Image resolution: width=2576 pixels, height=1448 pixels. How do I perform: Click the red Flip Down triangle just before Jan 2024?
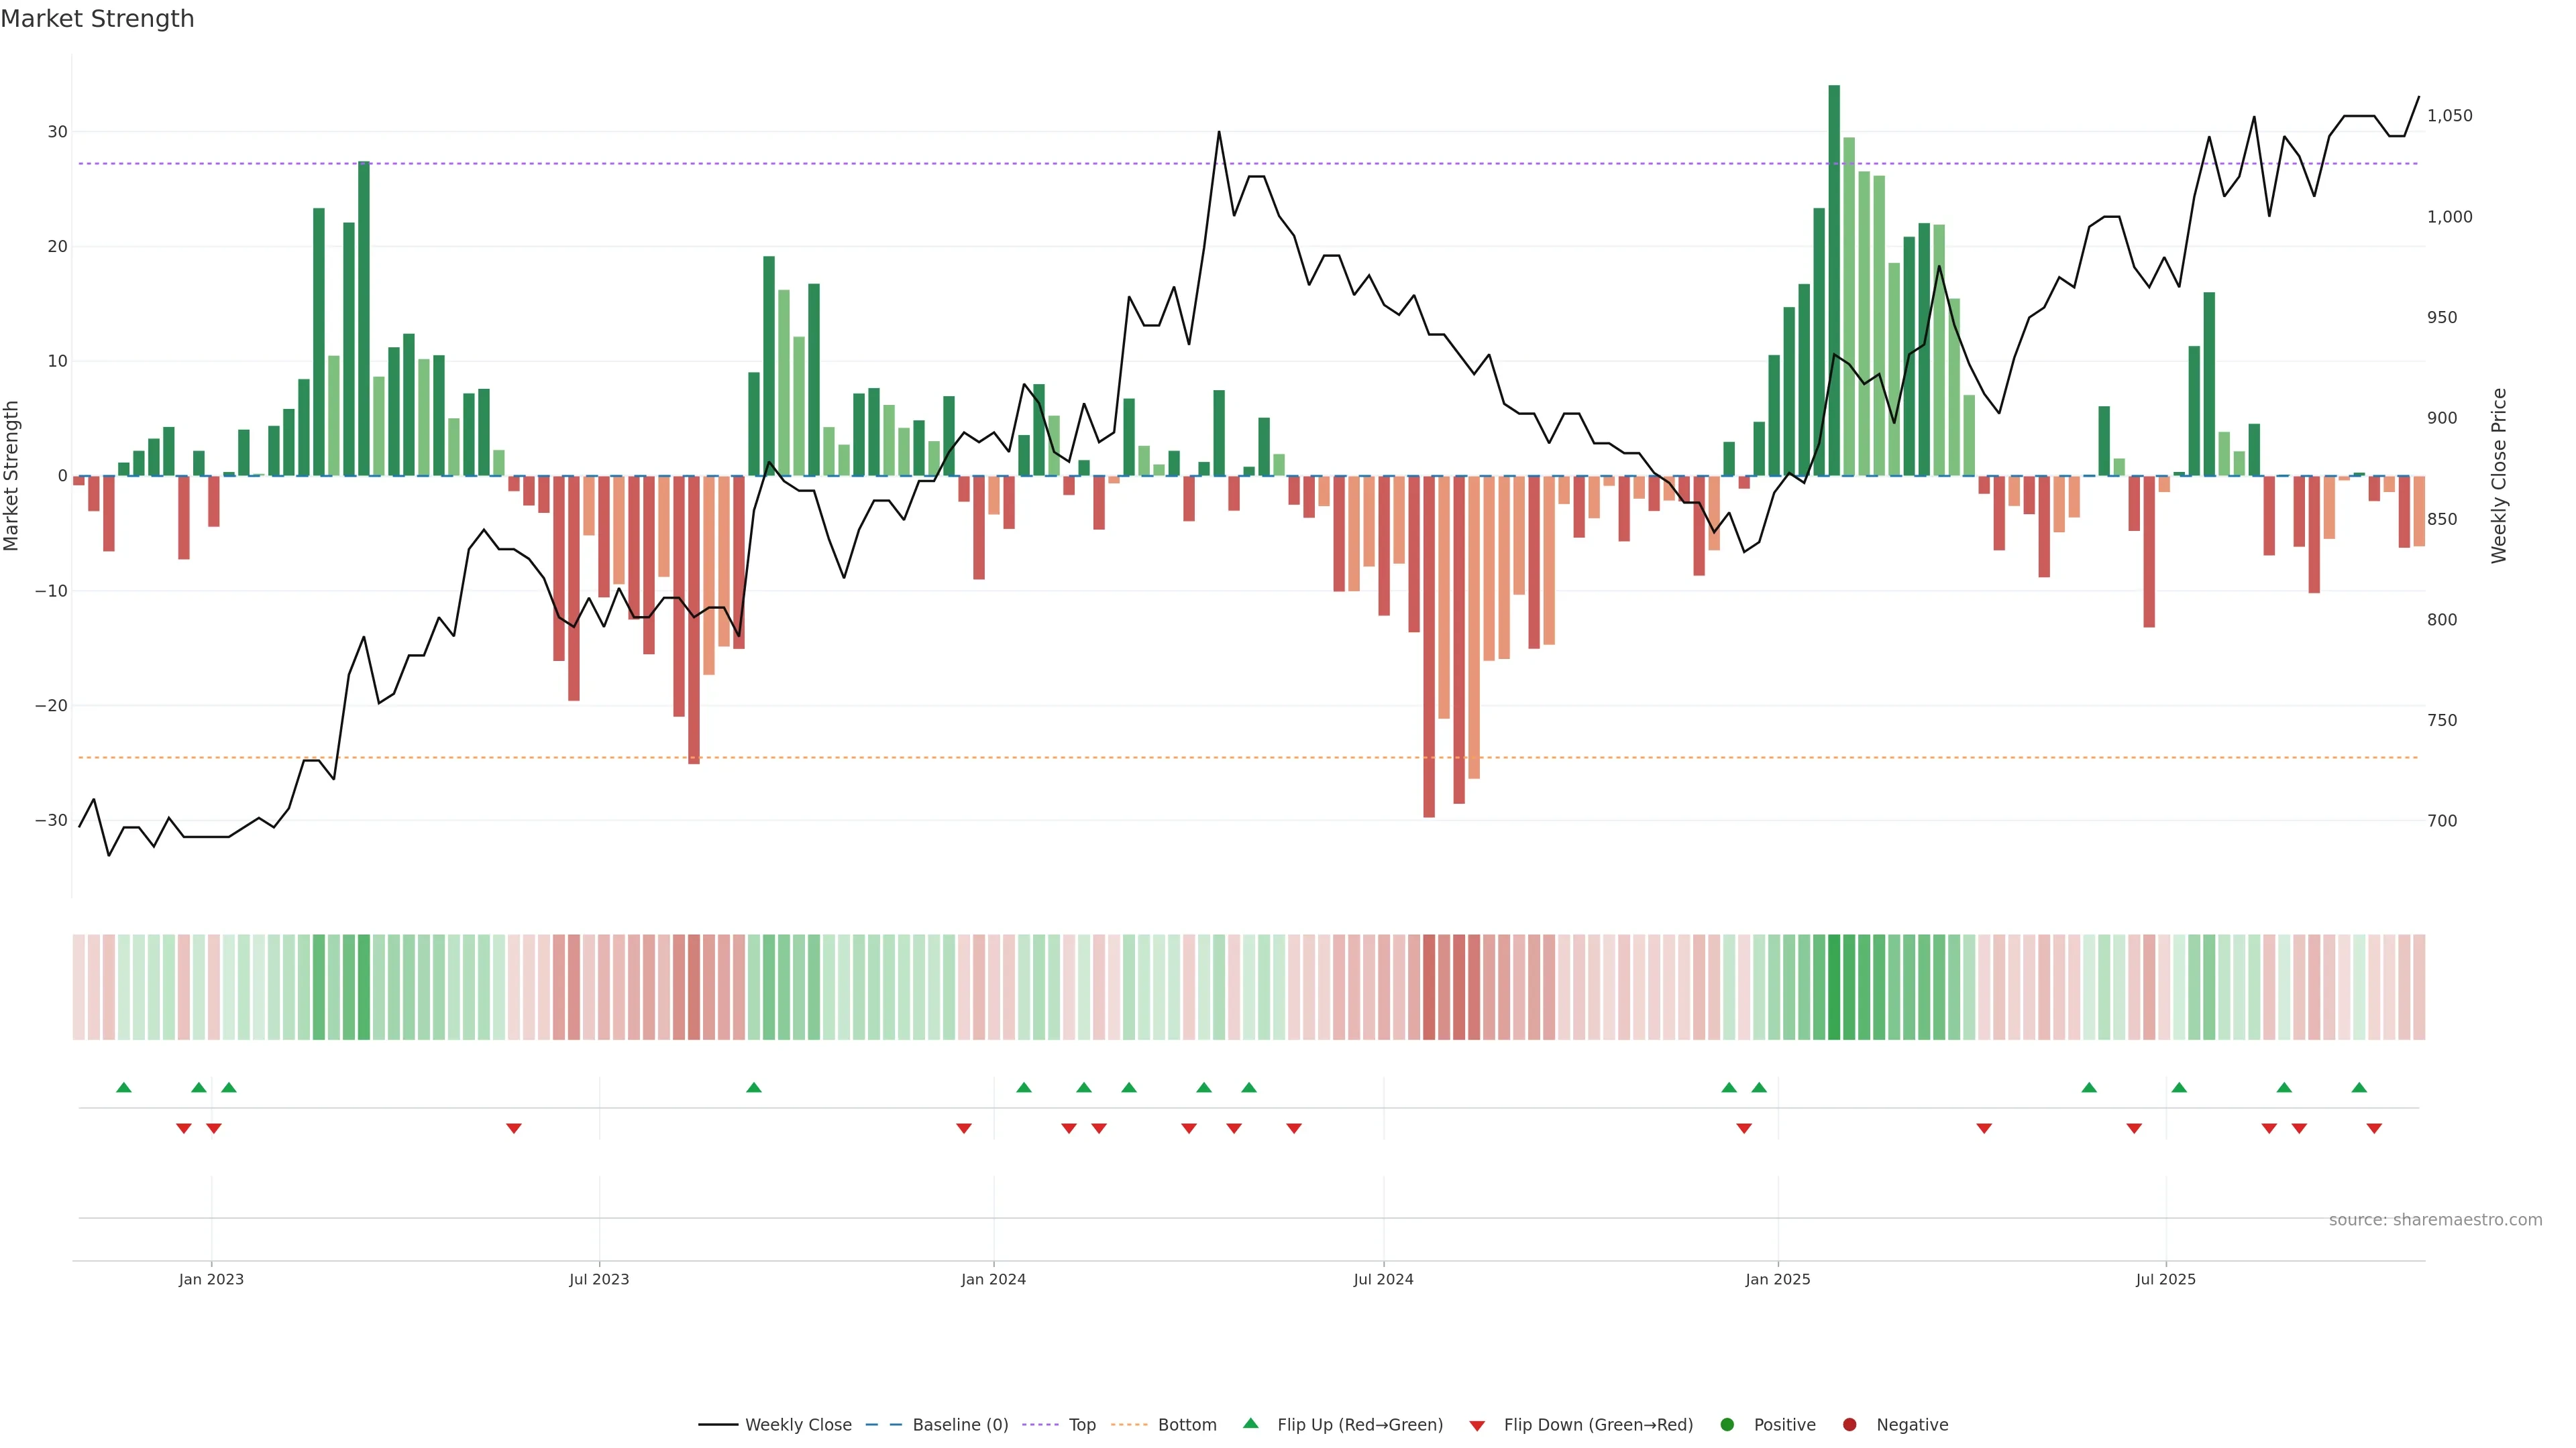[964, 1128]
